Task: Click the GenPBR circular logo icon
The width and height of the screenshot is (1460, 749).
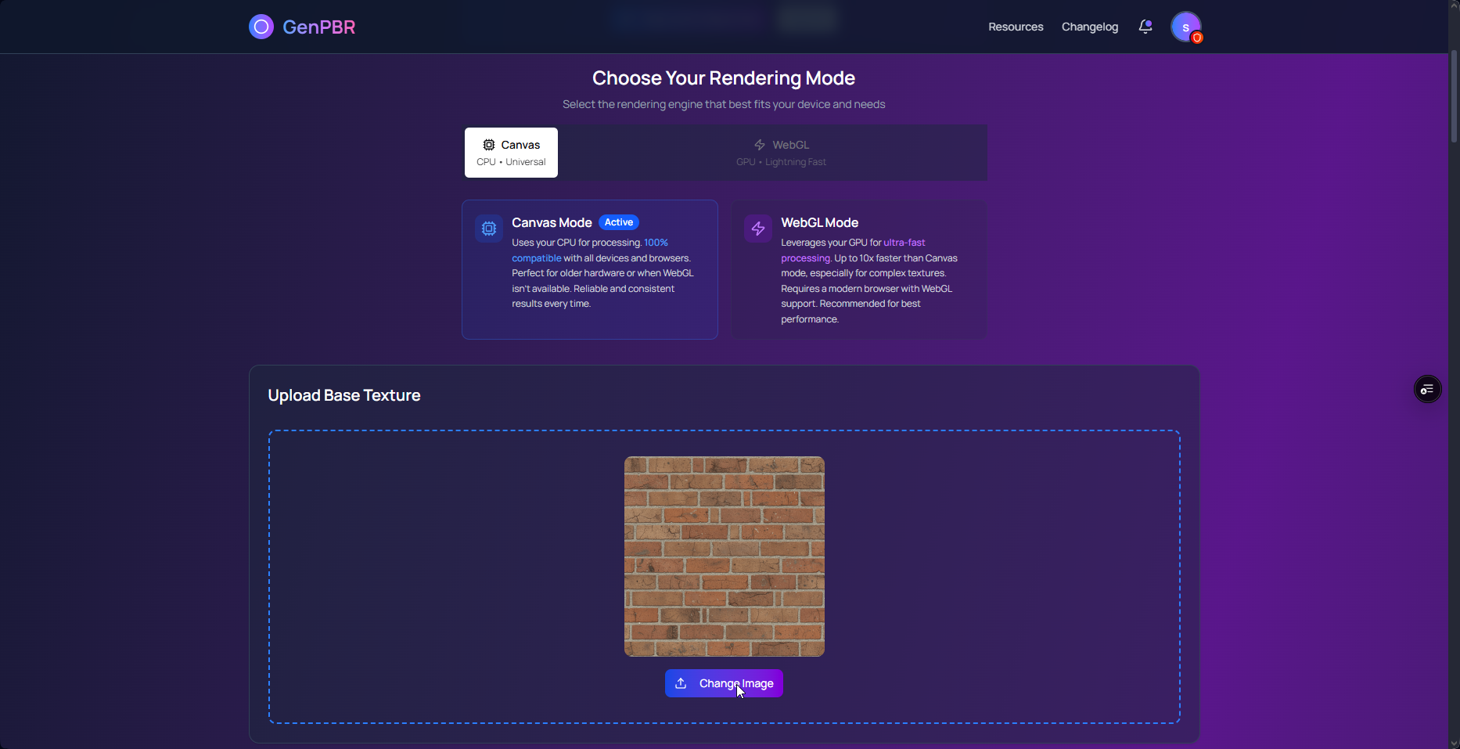Action: [x=261, y=27]
